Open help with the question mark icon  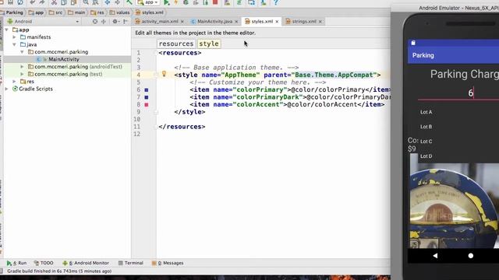click(275, 2)
